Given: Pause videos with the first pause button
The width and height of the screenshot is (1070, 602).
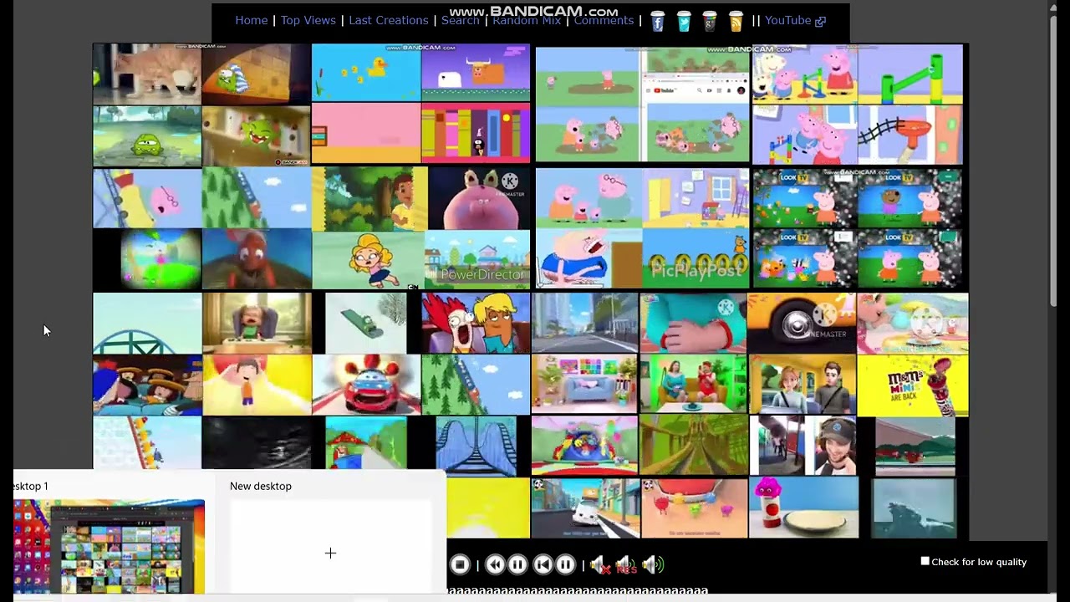Looking at the screenshot, I should click(517, 565).
